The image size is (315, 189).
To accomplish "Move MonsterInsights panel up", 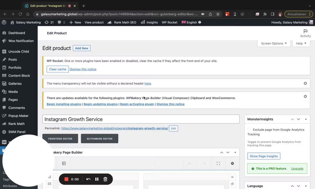I will click(x=292, y=119).
